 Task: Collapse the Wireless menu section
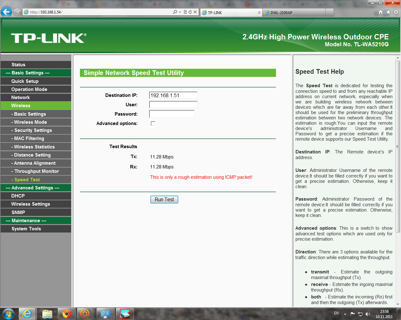click(36, 106)
